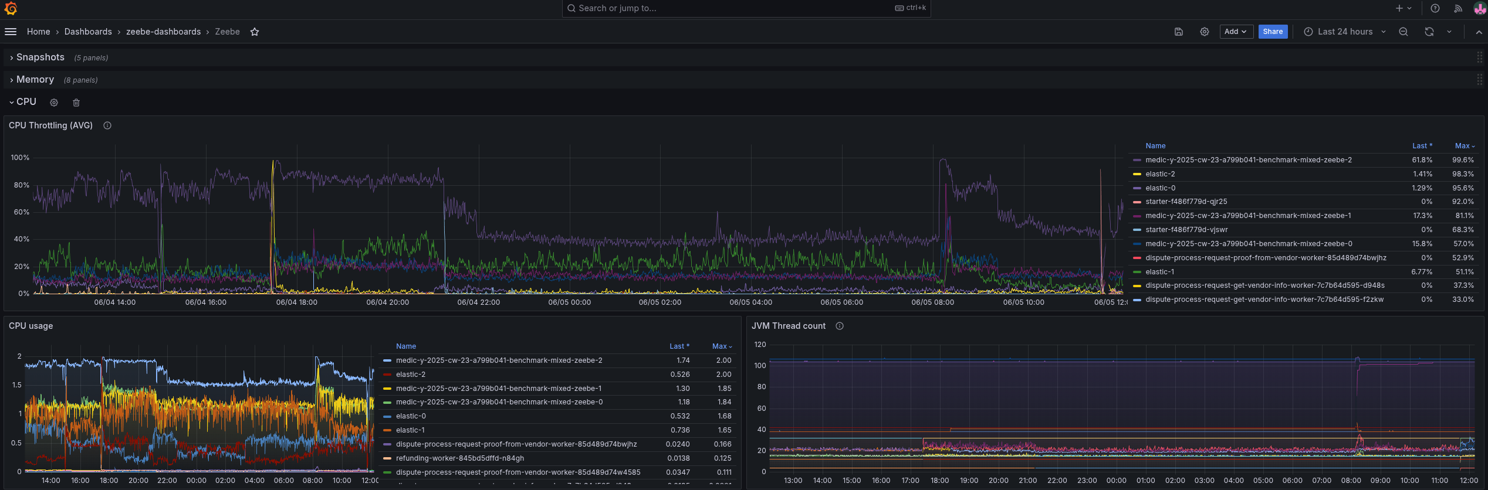Open the Add dropdown

pyautogui.click(x=1236, y=32)
